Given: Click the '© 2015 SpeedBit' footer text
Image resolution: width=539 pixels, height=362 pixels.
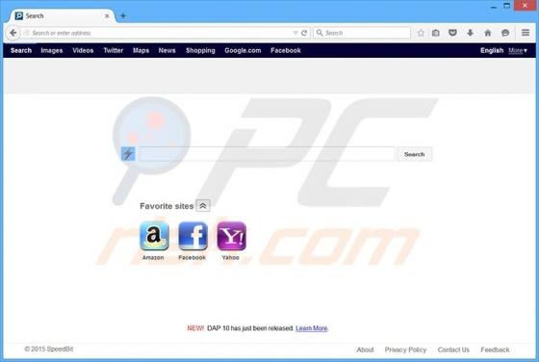Looking at the screenshot, I should [48, 349].
